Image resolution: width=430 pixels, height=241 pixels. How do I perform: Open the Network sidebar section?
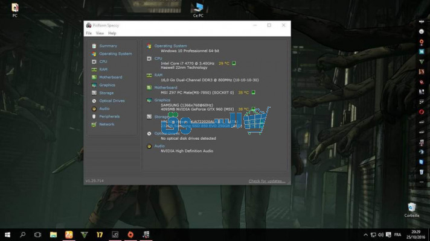(106, 124)
